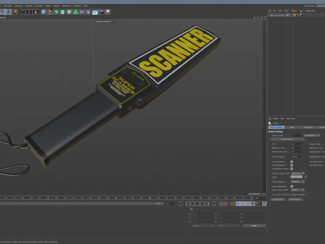
Task: Toggle the Use Motion System checkbox
Action: pyautogui.click(x=292, y=169)
